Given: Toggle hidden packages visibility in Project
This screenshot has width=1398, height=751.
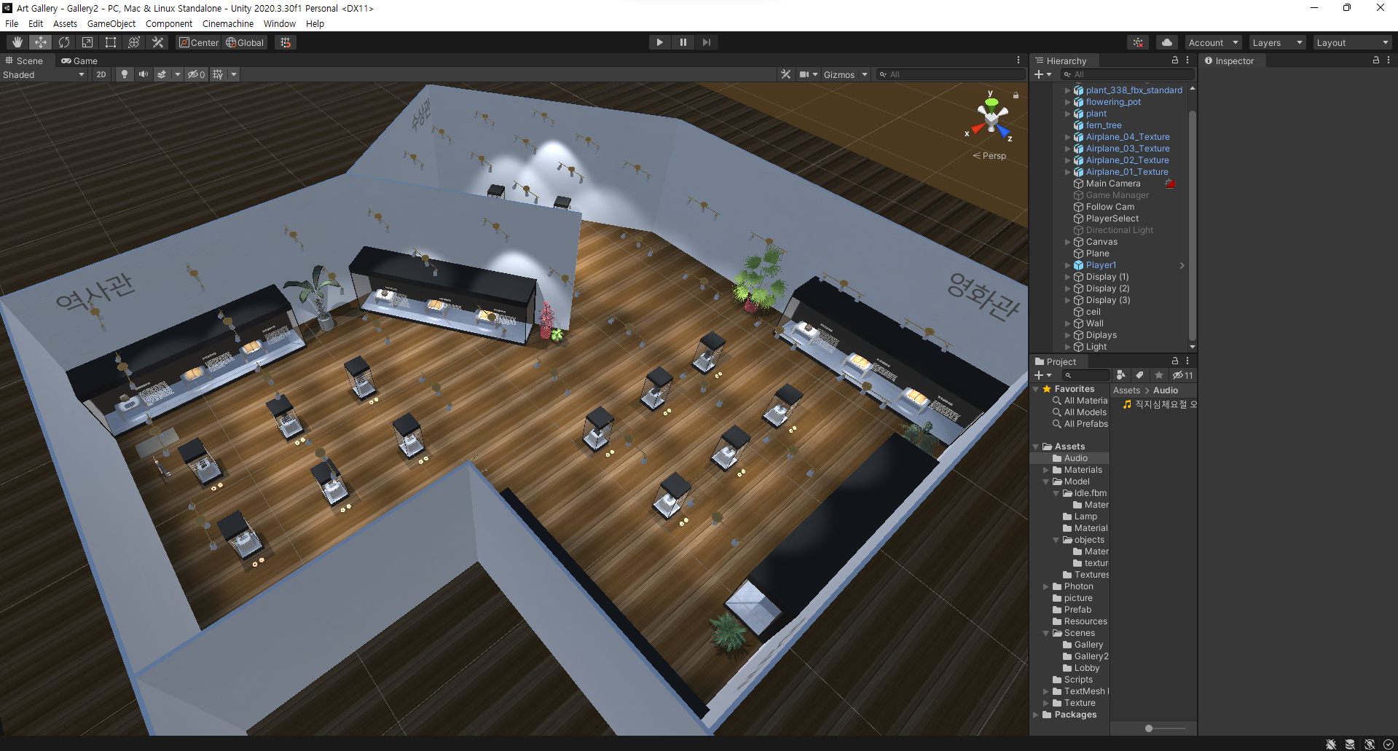Looking at the screenshot, I should (x=1182, y=375).
